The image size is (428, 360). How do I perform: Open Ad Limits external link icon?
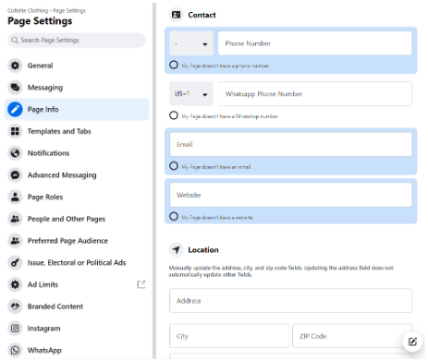(141, 284)
